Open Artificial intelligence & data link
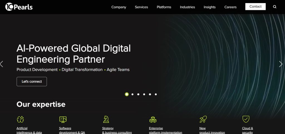285x134 pixels. click(29, 130)
